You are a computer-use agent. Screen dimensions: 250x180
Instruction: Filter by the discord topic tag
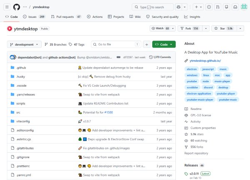click(208, 87)
